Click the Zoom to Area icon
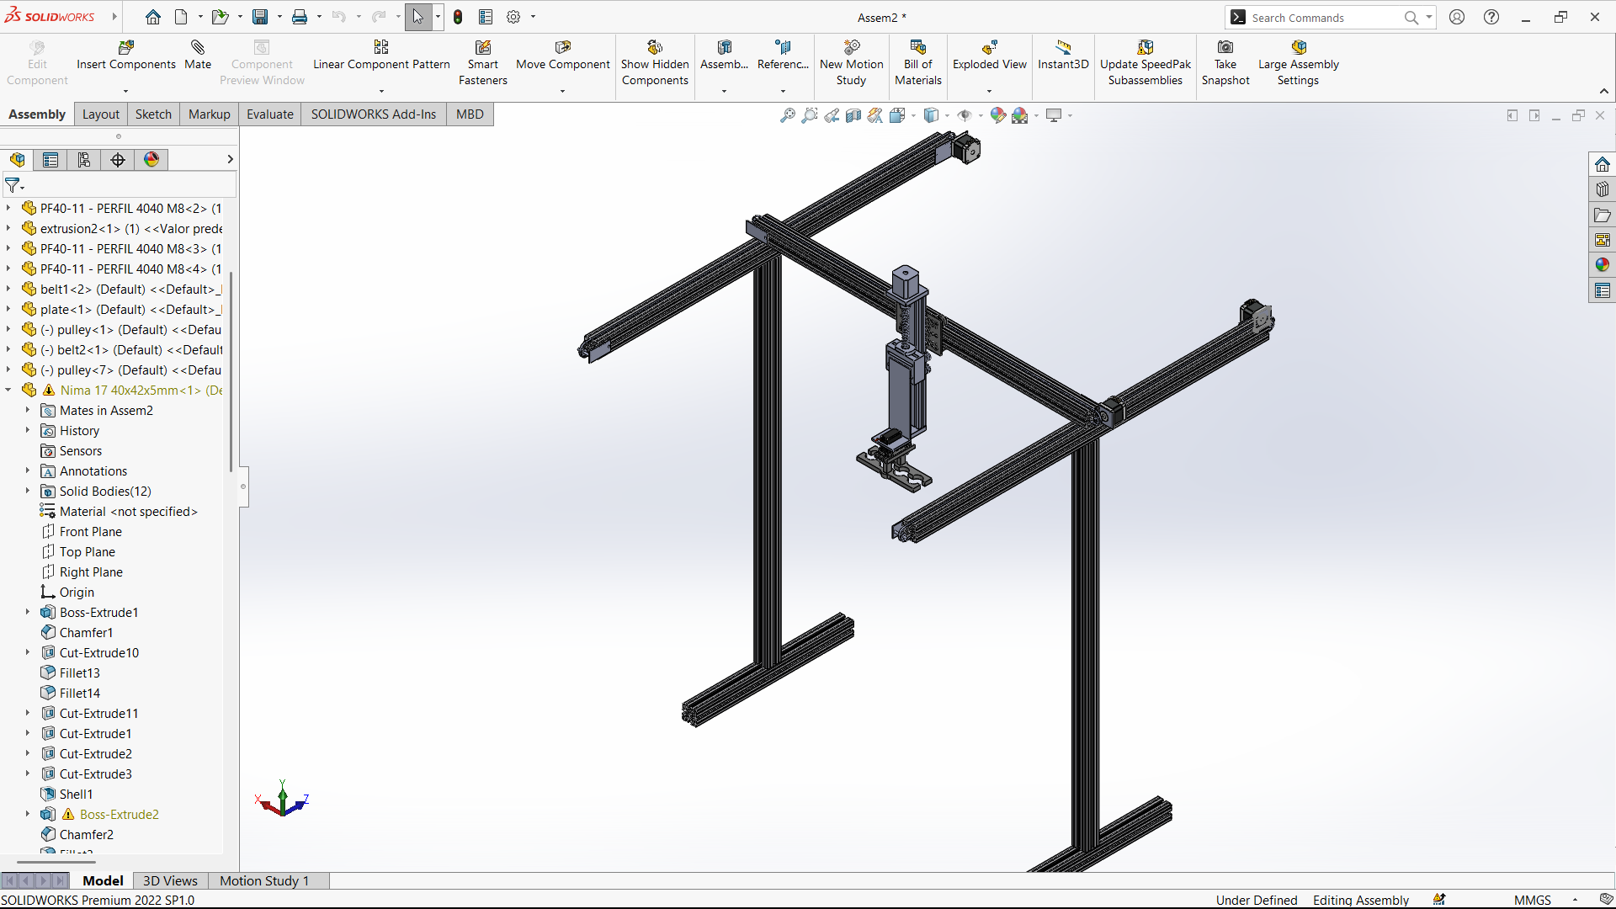Screen dimensions: 1616x909 pyautogui.click(x=810, y=115)
